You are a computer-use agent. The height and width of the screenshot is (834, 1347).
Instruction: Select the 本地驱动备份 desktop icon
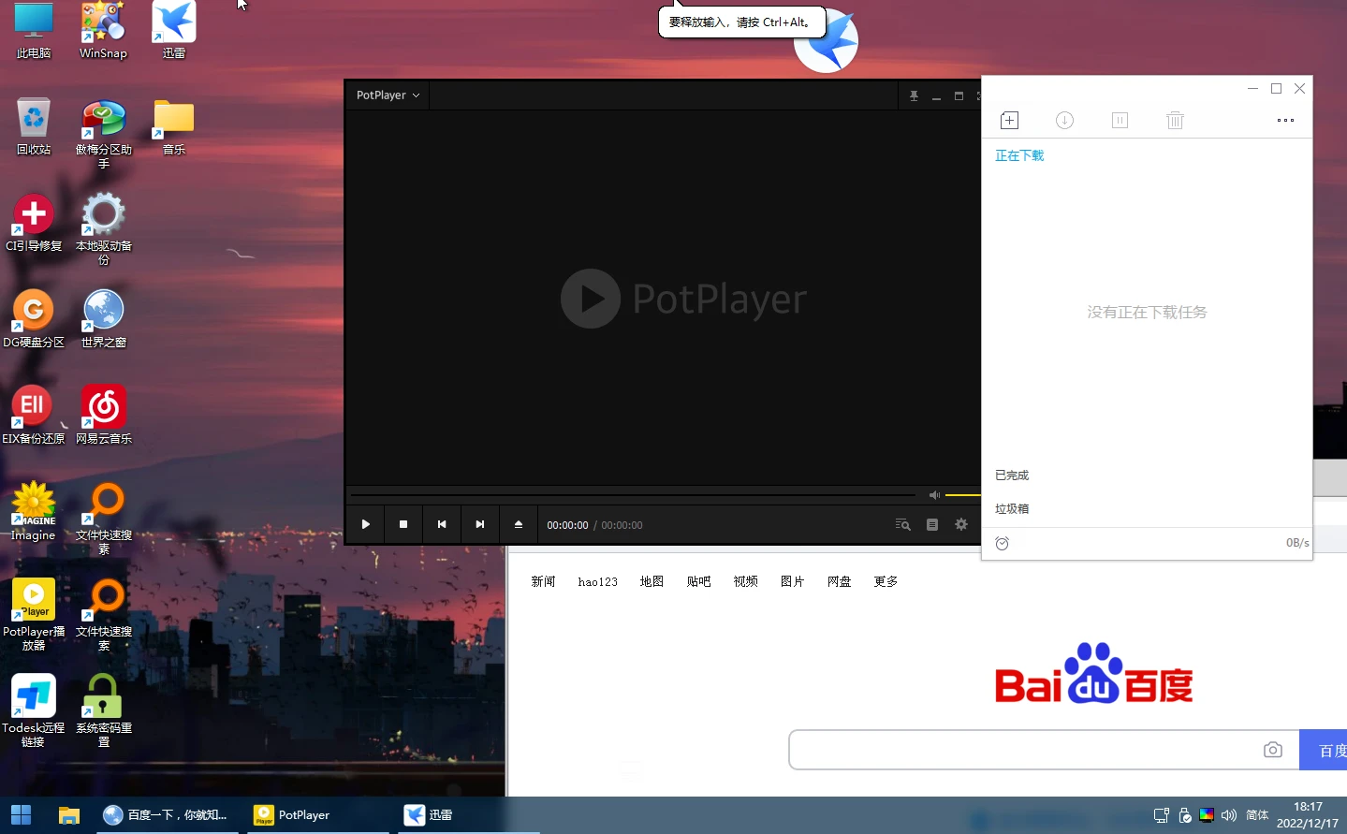point(104,229)
